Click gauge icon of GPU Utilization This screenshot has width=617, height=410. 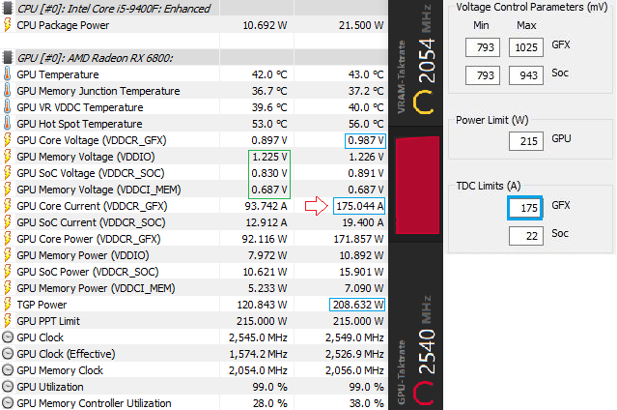click(x=8, y=387)
